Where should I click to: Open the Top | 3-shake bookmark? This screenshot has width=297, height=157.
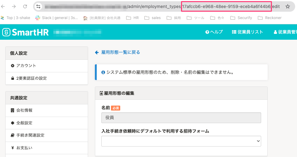pos(15,18)
